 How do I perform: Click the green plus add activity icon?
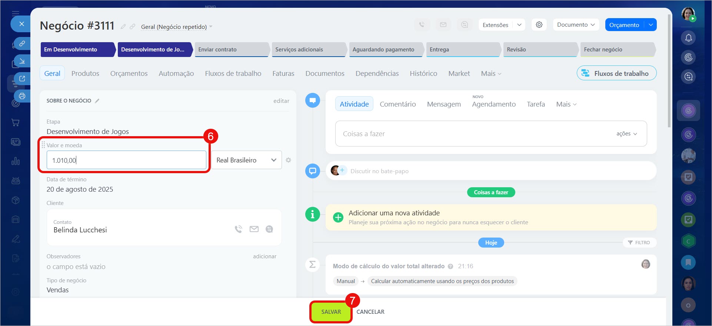(x=338, y=217)
